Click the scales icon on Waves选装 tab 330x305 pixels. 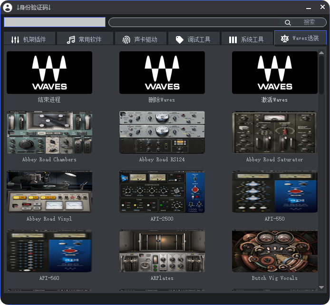pyautogui.click(x=284, y=38)
